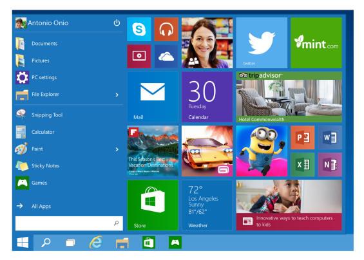
Task: Click the Windows Start button
Action: pos(23,243)
